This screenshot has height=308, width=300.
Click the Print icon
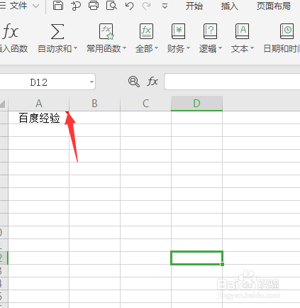pyautogui.click(x=94, y=6)
